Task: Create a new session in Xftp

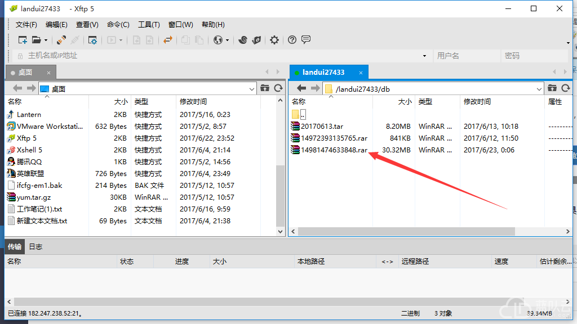Action: click(23, 40)
